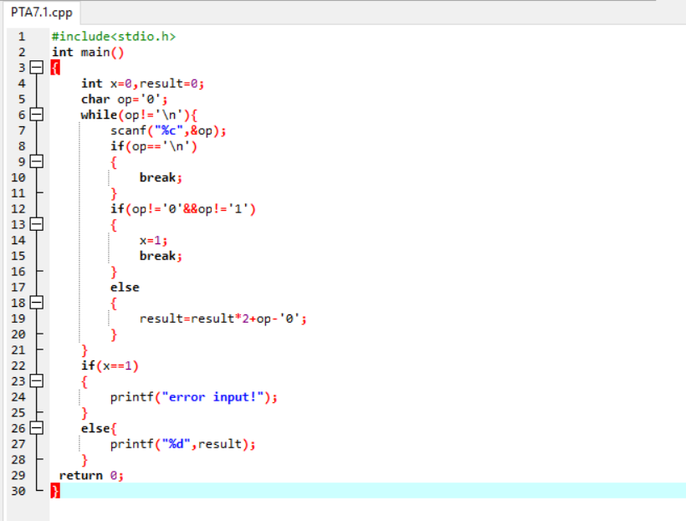Screen dimensions: 686x521
Task: Click the printf("%d",result); statement
Action: pyautogui.click(x=183, y=444)
